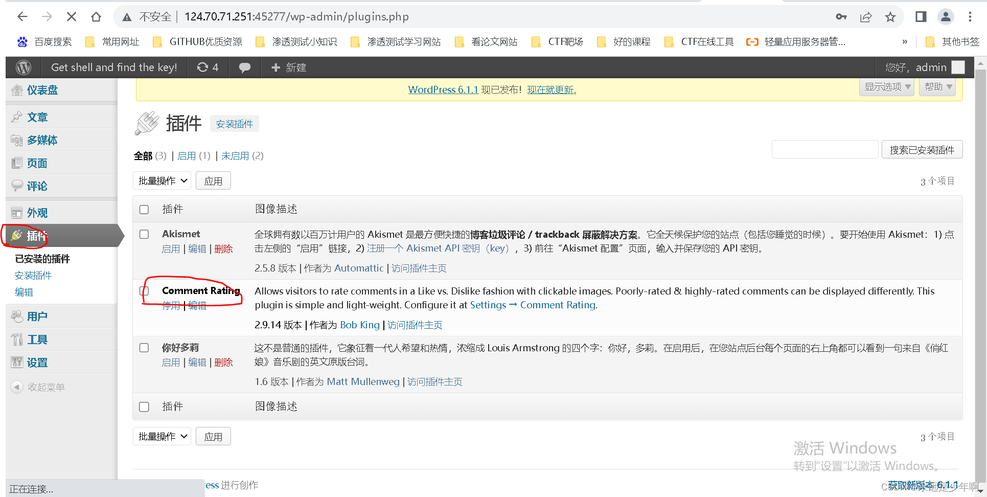Open 编辑 sidebar submenu link
The height and width of the screenshot is (497, 987).
(x=24, y=292)
